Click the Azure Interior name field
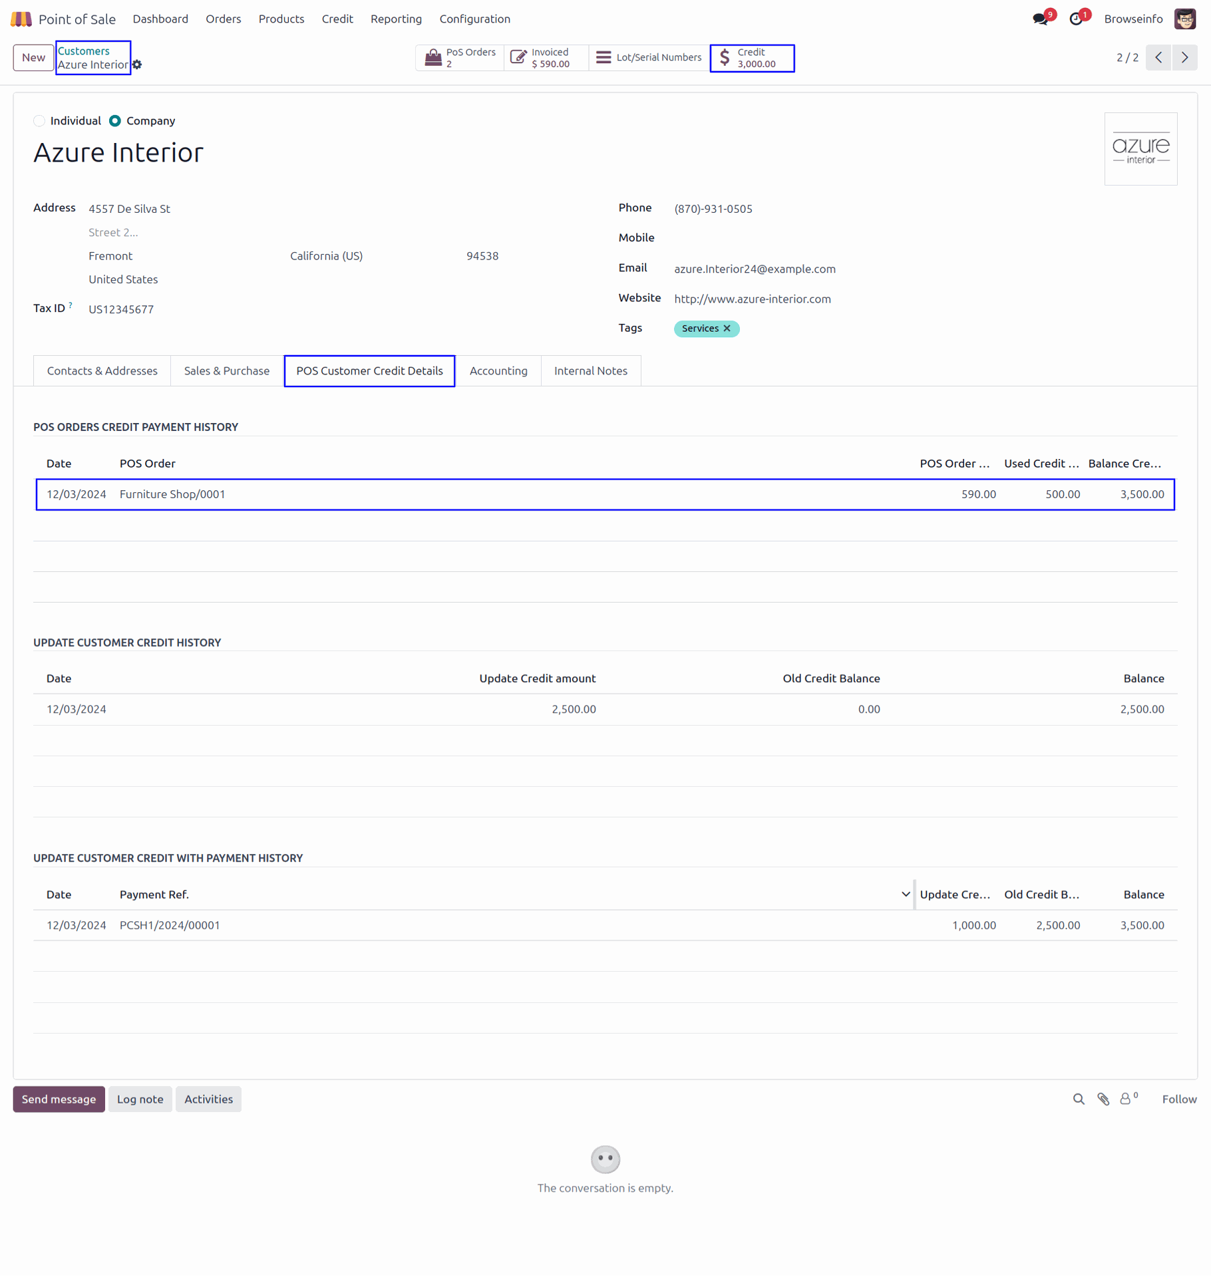 pyautogui.click(x=118, y=152)
